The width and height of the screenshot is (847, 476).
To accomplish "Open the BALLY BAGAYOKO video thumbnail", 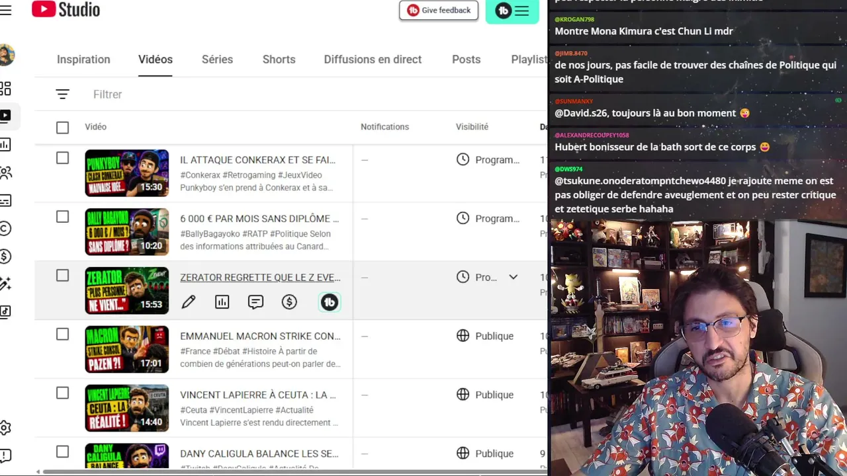I will (126, 232).
